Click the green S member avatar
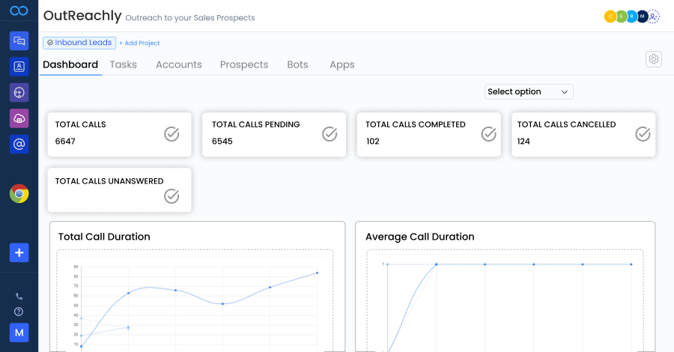This screenshot has height=352, width=674. coord(621,16)
